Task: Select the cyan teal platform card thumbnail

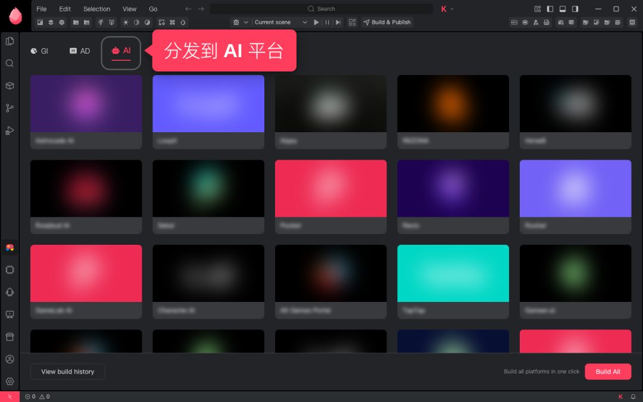Action: [453, 273]
